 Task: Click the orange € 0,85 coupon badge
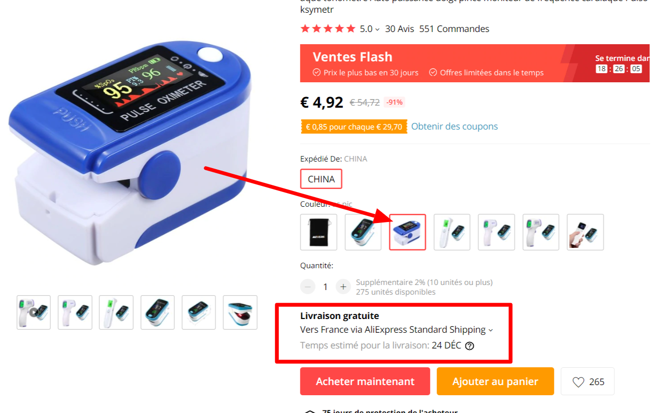[x=354, y=126]
